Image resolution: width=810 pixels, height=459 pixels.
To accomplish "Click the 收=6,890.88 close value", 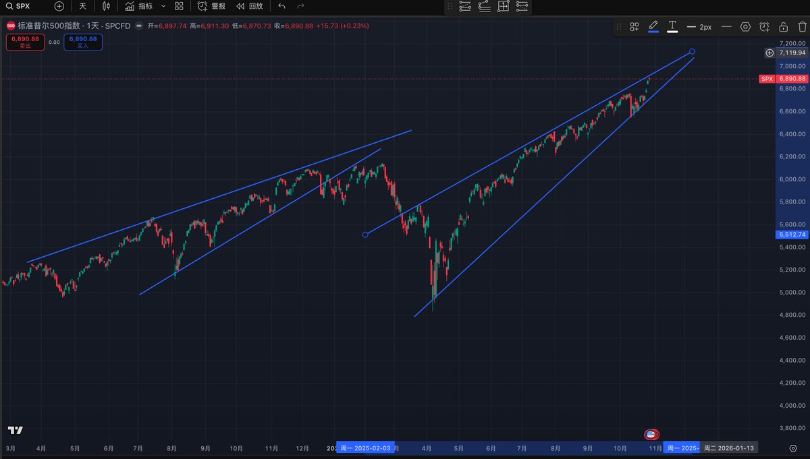I will point(294,26).
